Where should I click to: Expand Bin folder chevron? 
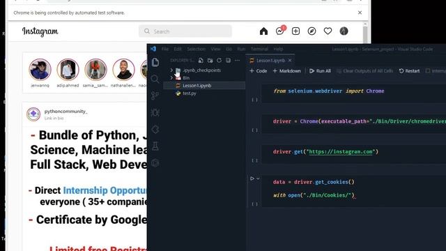pyautogui.click(x=171, y=77)
